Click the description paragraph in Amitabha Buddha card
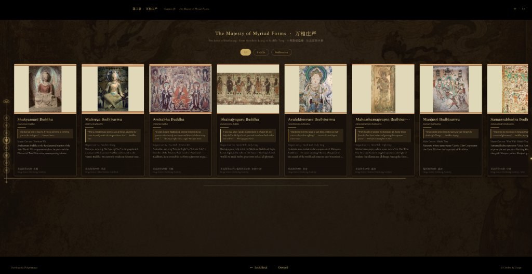Image resolution: width=532 pixels, height=274 pixels. [x=180, y=153]
